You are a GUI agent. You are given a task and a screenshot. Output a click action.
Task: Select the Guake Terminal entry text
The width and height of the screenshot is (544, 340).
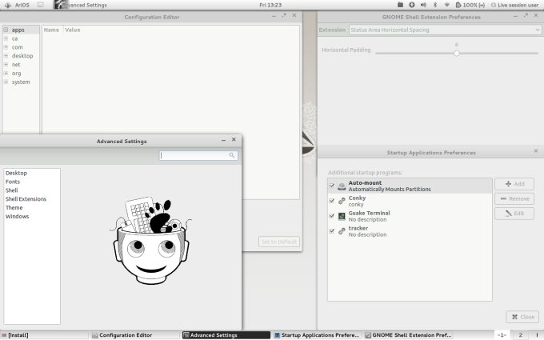click(369, 216)
